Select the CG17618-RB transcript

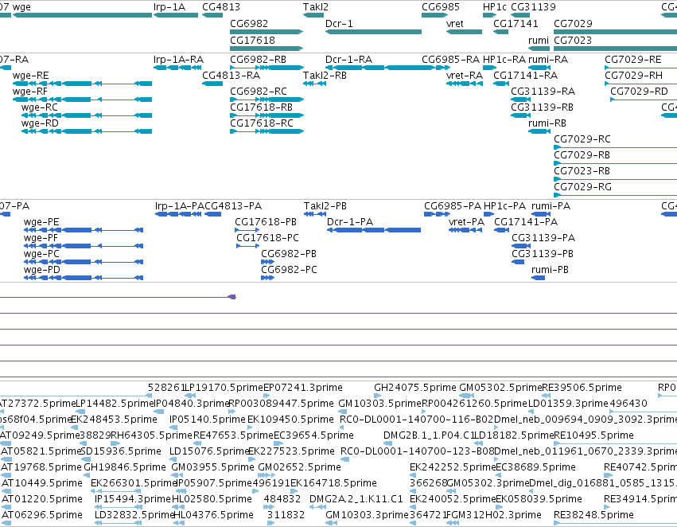click(x=267, y=115)
